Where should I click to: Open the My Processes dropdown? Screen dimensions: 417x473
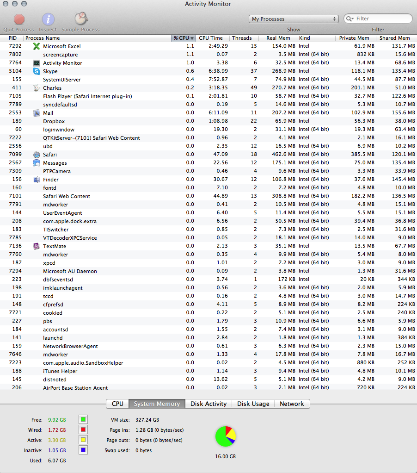tap(294, 19)
